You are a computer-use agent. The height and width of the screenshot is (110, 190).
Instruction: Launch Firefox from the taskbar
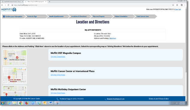pyautogui.click(x=27, y=103)
